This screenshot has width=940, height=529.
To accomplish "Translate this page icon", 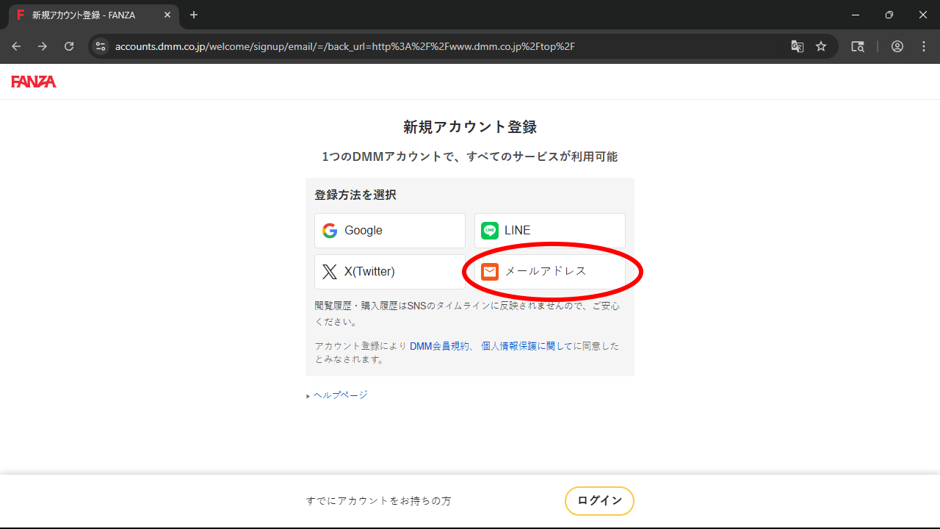I will 797,46.
